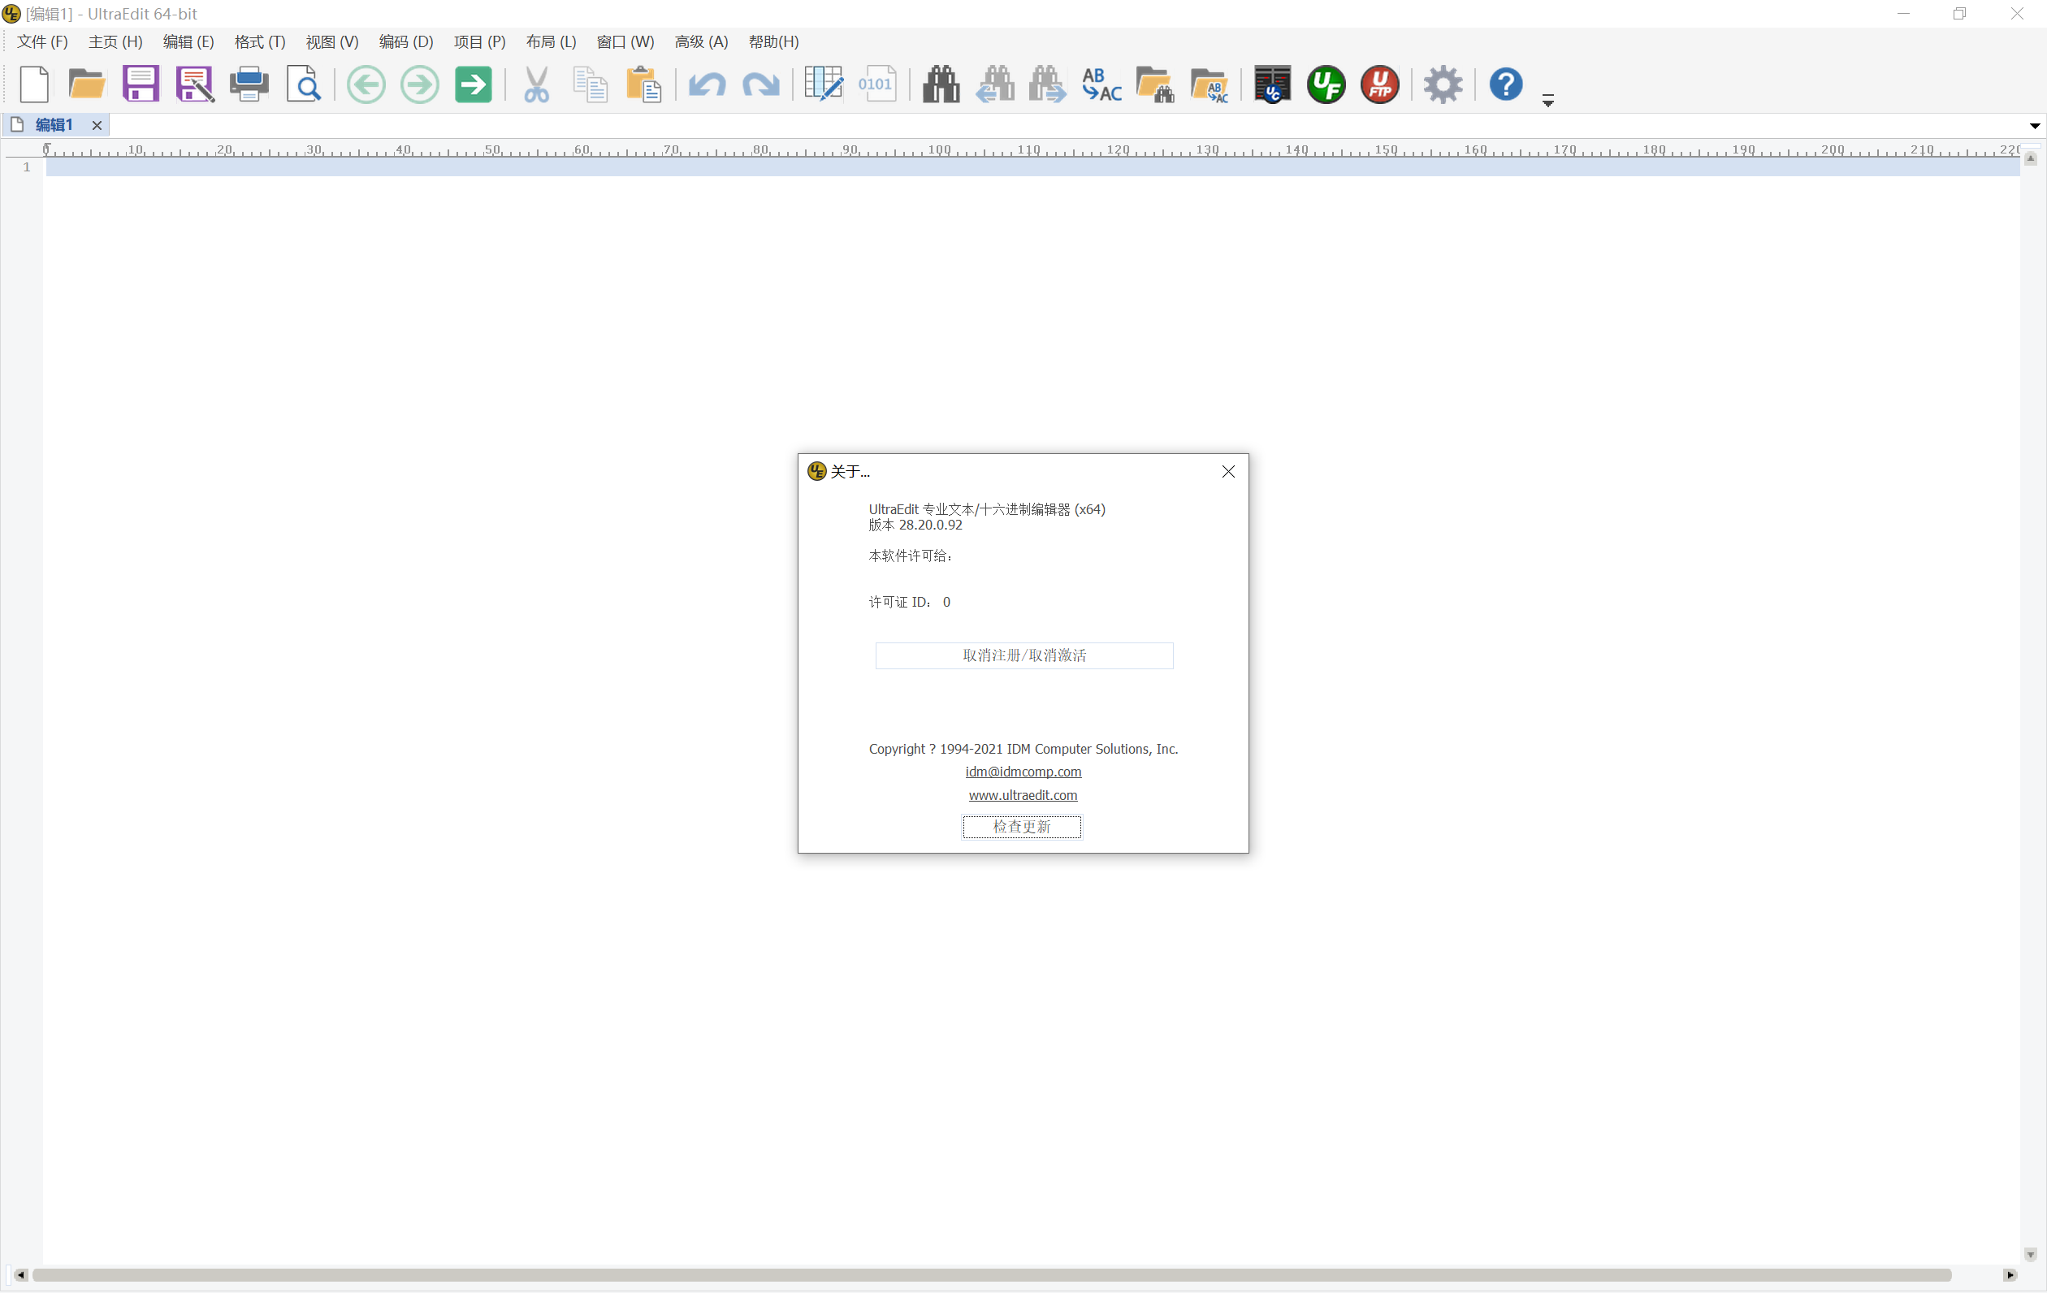Click the horizontal scrollbar right arrow
Screen dimensions: 2047x1293
[2010, 1275]
